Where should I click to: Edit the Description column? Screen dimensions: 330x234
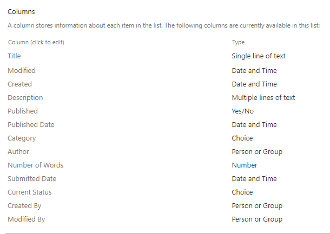coord(25,98)
